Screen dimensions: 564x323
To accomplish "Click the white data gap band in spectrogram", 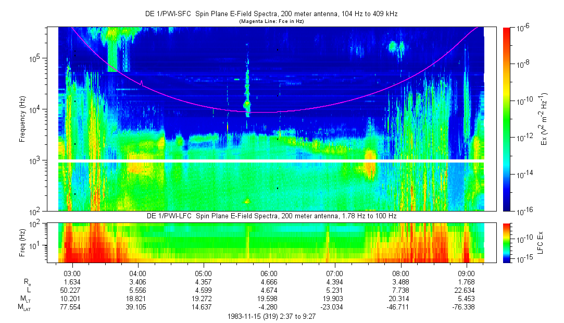I will pos(271,161).
